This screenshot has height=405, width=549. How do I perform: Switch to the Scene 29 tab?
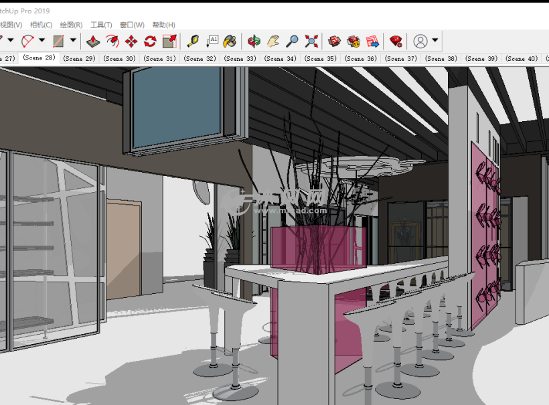80,58
